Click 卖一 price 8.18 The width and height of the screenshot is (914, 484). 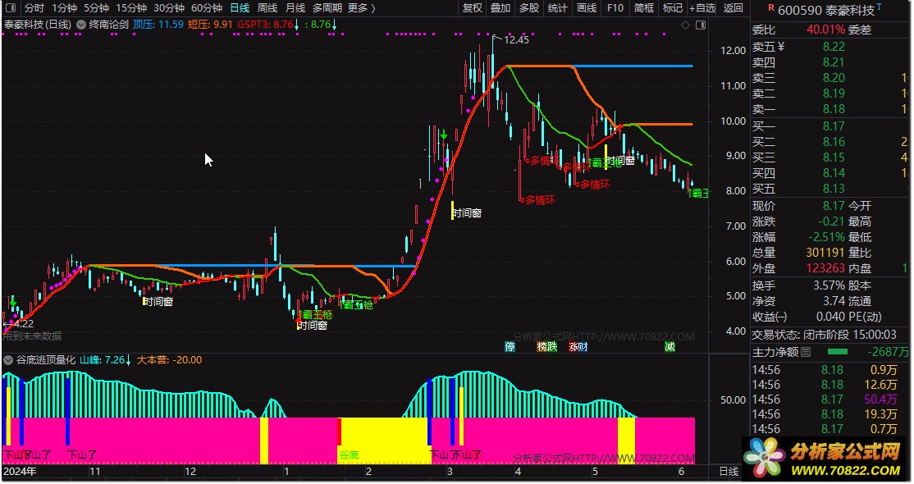click(834, 109)
